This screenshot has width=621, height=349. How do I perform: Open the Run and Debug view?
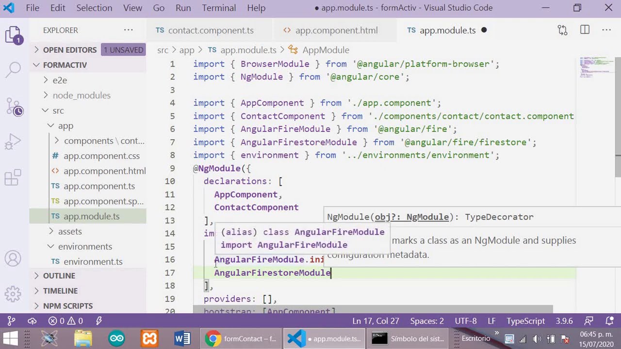pyautogui.click(x=13, y=142)
